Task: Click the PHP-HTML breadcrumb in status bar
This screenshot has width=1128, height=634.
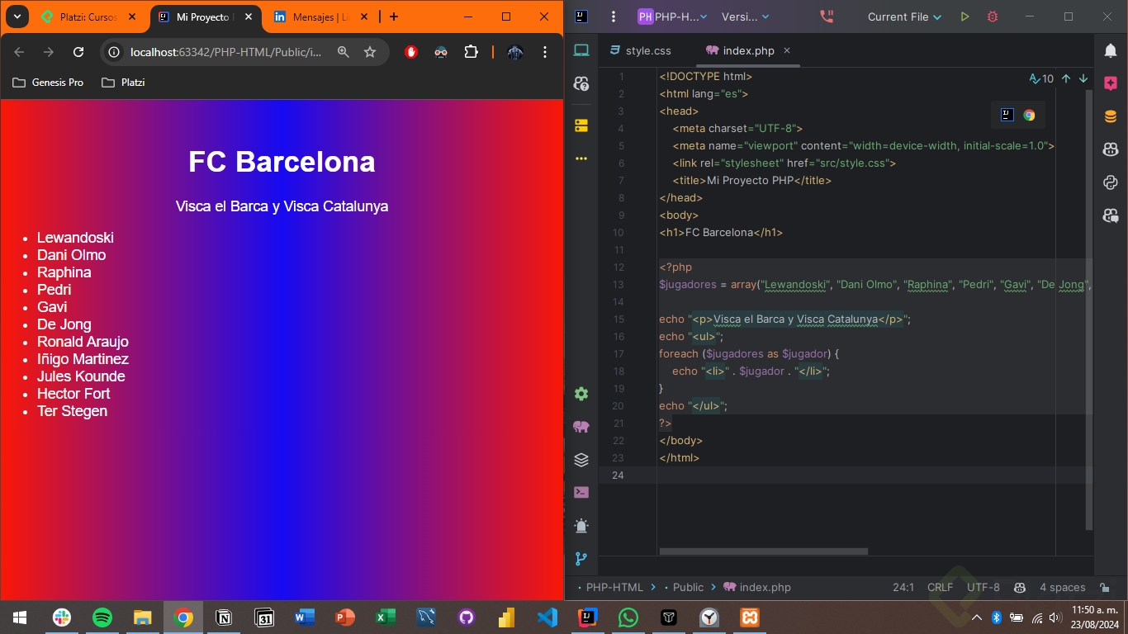Action: click(x=614, y=588)
